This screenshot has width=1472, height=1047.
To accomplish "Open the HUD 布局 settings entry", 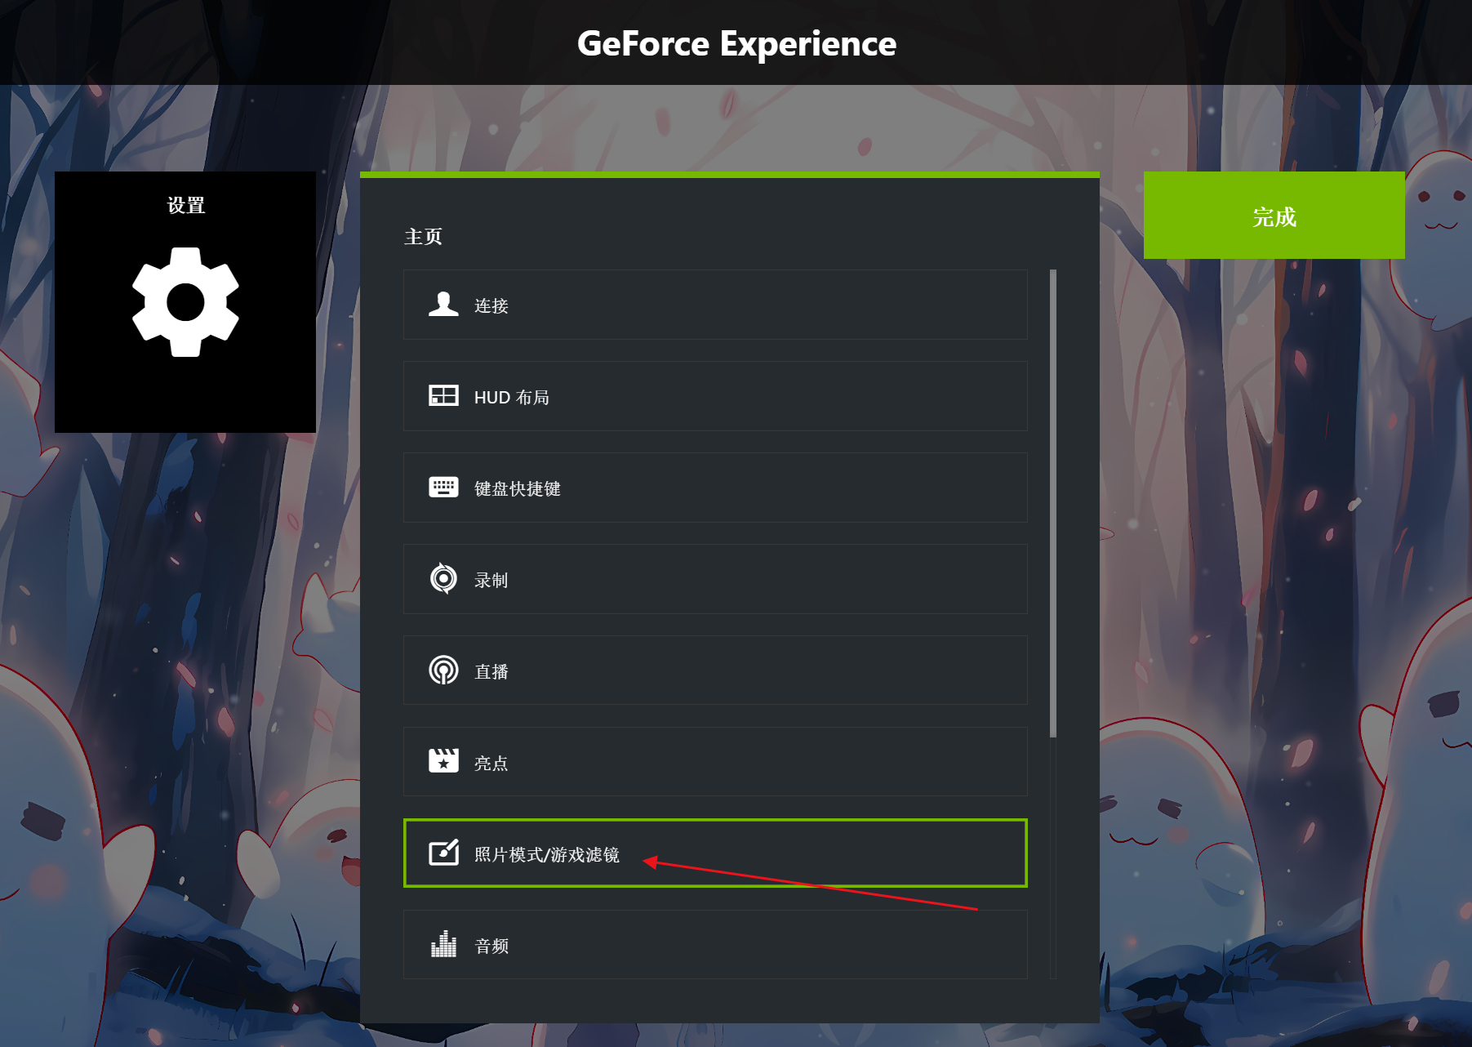I will pyautogui.click(x=715, y=396).
